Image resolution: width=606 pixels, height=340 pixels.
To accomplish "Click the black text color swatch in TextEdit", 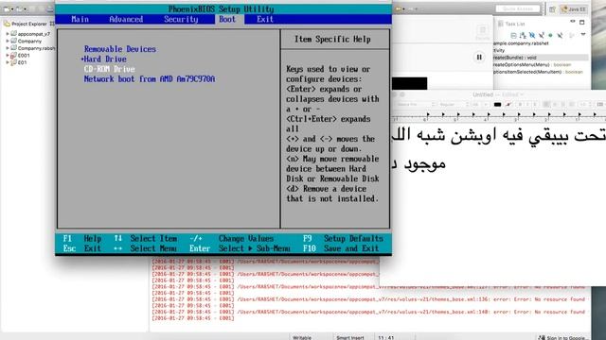I will click(497, 105).
